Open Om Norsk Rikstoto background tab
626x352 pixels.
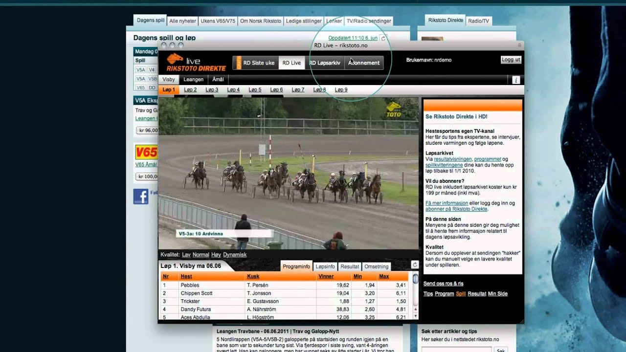[x=261, y=21]
